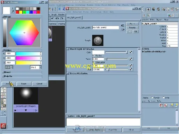Pick the blue swatch in Color Chooser palette
The width and height of the screenshot is (179, 134).
[x=31, y=12]
